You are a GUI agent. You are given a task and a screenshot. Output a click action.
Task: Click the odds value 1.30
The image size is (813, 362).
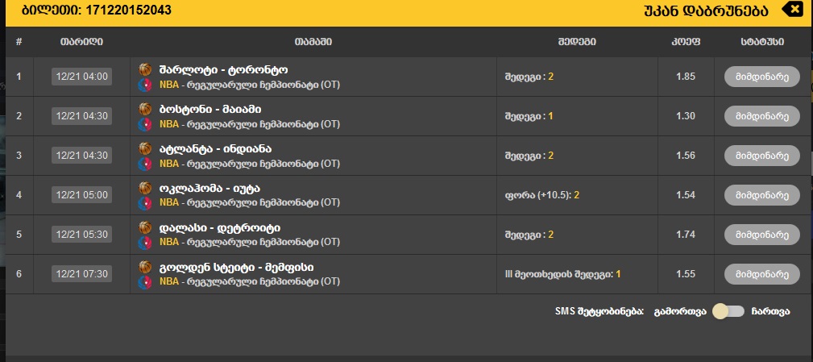coord(686,116)
